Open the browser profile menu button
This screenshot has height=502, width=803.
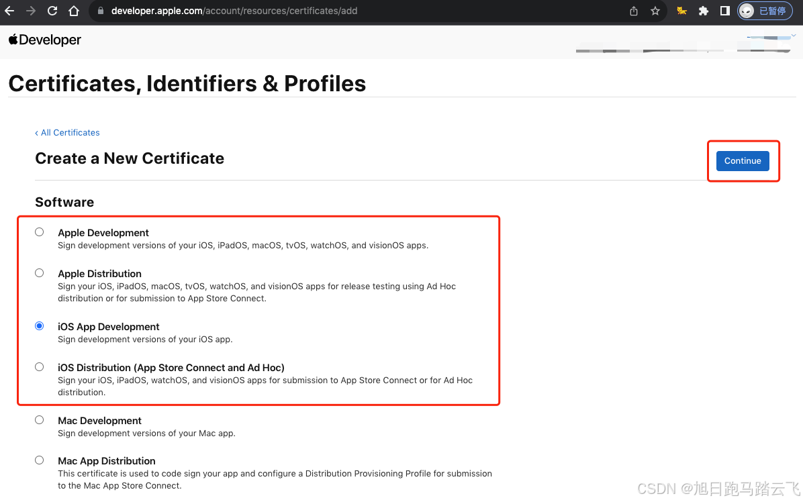point(765,11)
